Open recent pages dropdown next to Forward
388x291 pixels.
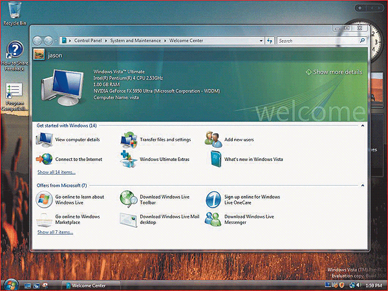click(56, 41)
